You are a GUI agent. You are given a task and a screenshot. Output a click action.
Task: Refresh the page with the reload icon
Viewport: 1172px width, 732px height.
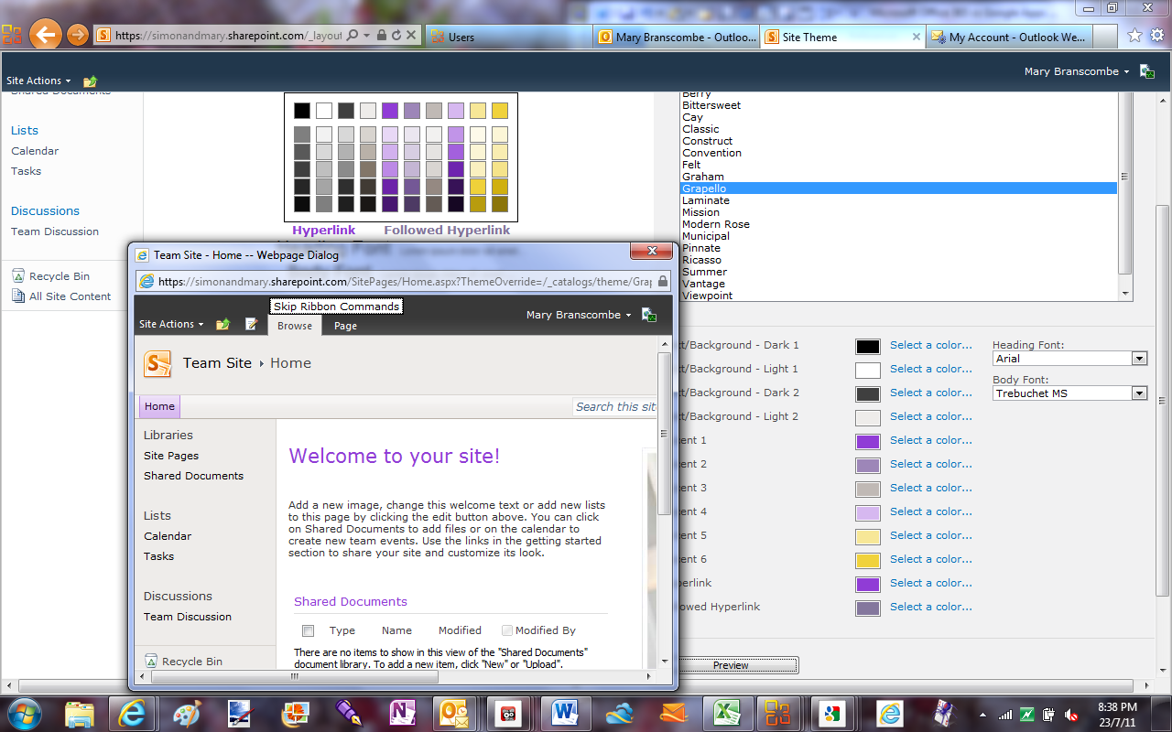coord(396,36)
